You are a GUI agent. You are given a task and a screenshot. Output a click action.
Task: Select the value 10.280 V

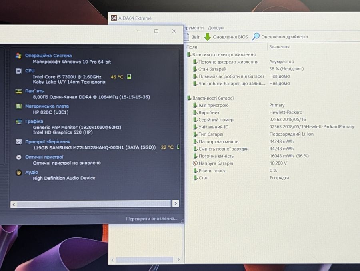(278, 163)
